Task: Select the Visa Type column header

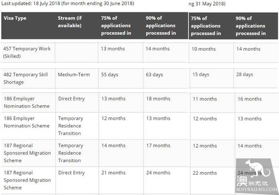Action: coord(15,18)
